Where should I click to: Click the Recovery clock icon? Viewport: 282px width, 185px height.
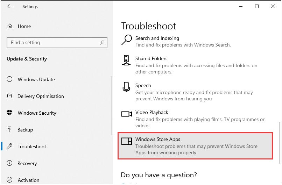(9, 163)
